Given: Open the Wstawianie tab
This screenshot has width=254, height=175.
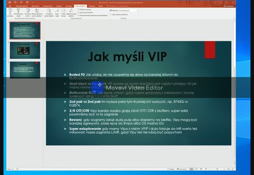Looking at the screenshot, I should tap(35, 6).
